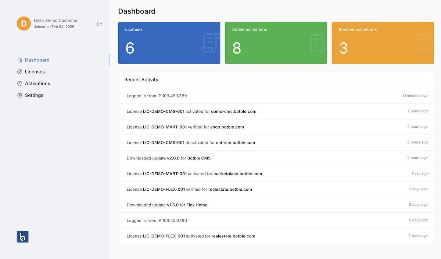Screen dimensions: 441x259
Task: Open the blue Licenses stat card
Action: 169,43
